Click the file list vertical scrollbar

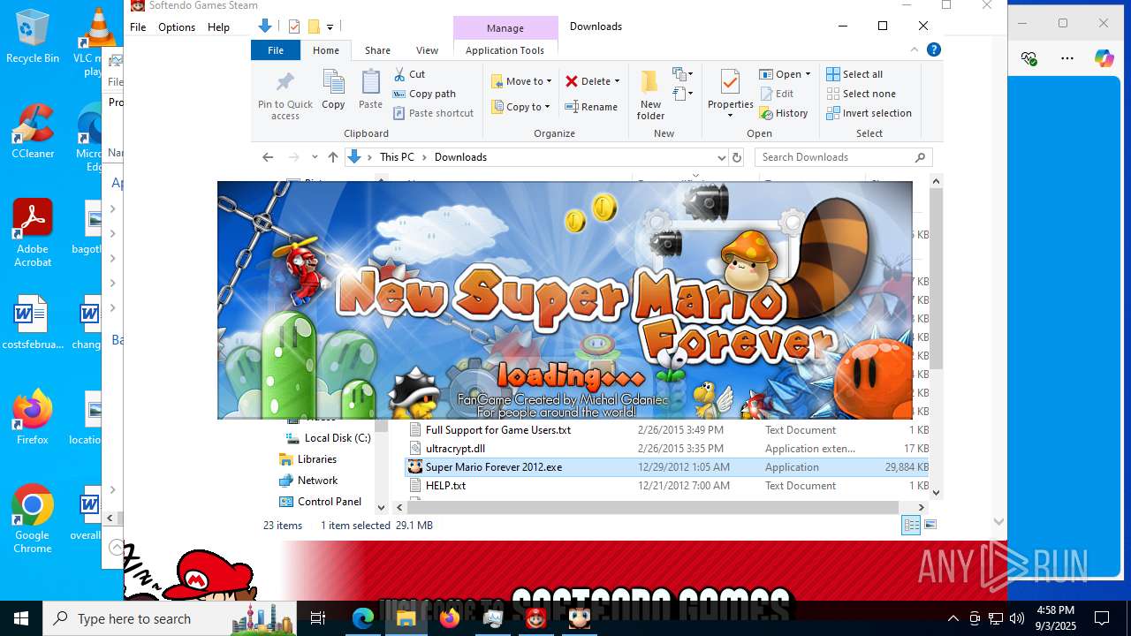pyautogui.click(x=937, y=278)
